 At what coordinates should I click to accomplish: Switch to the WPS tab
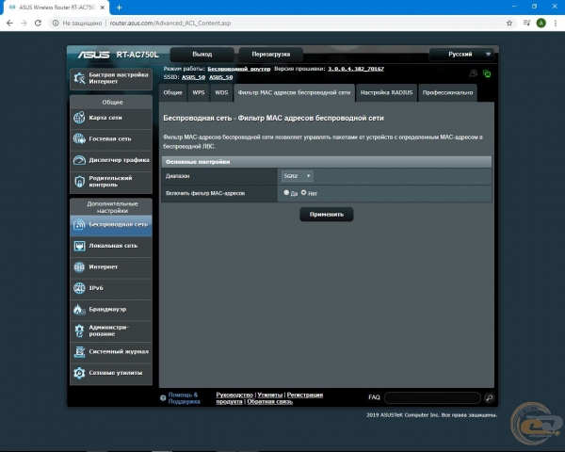[198, 93]
